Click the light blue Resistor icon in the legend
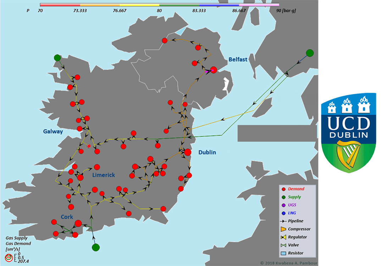This screenshot has height=266, width=383. [284, 253]
